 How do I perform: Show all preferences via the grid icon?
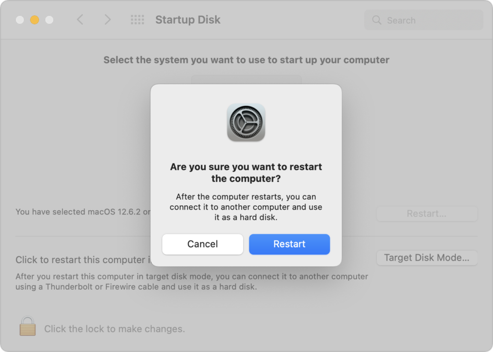[x=138, y=20]
